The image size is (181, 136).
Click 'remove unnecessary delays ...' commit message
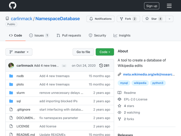pyautogui.click(x=61, y=93)
